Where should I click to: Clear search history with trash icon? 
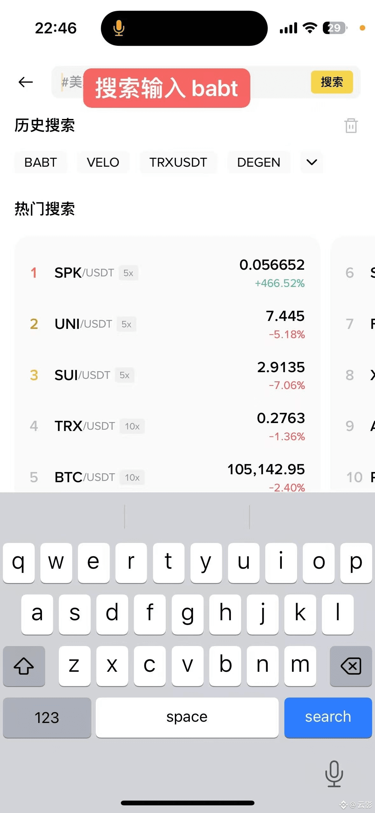[x=351, y=126]
